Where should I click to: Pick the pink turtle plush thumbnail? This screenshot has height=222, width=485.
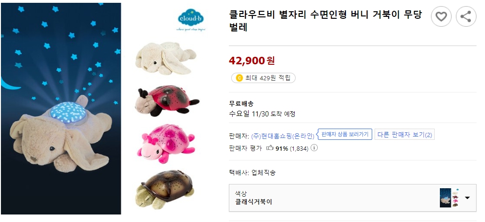(165, 143)
